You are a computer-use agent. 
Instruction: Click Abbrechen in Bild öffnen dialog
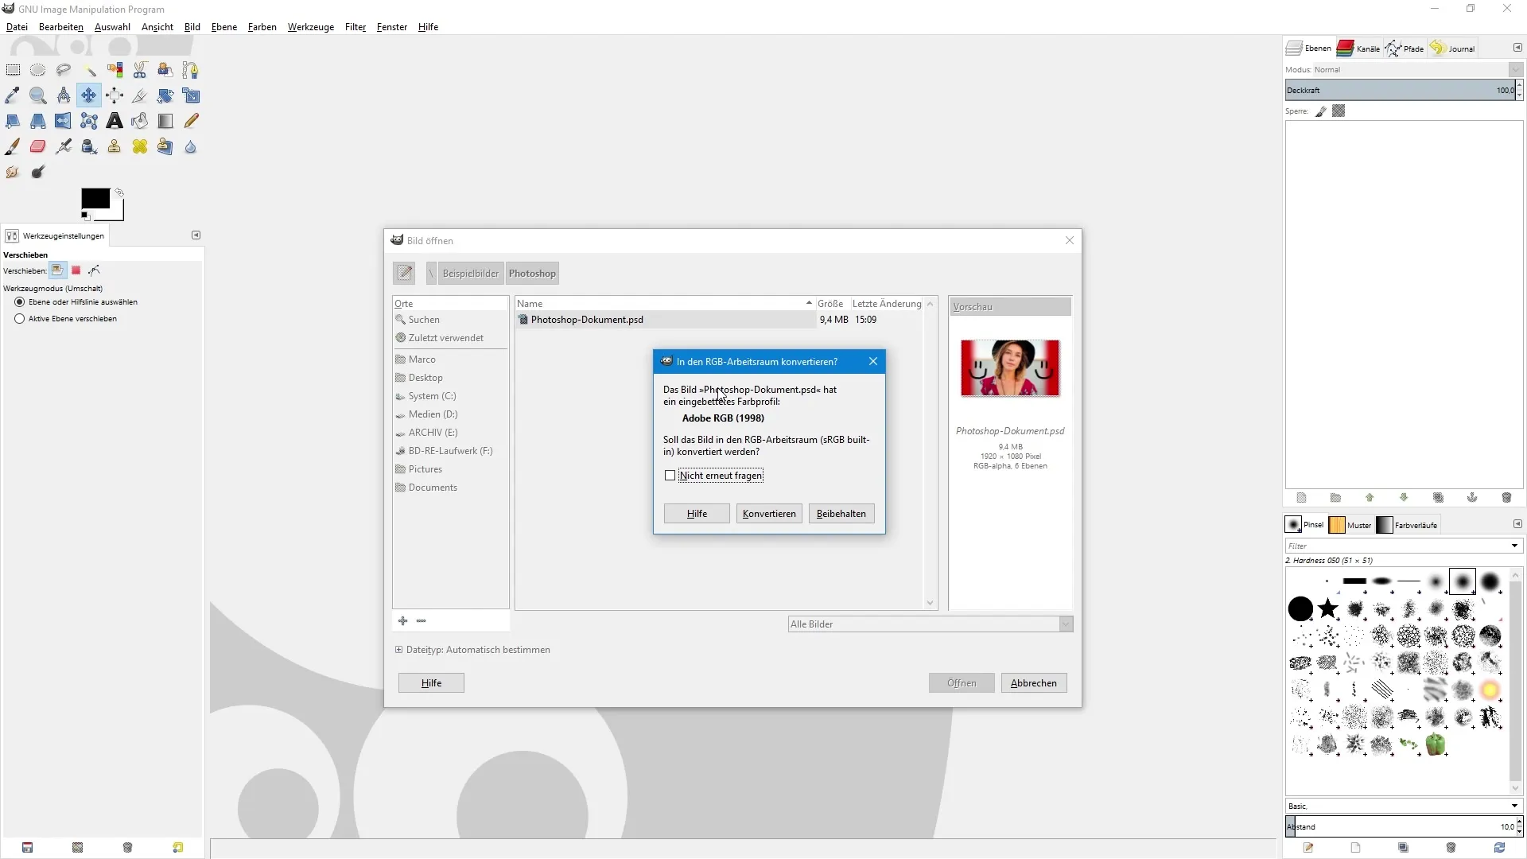pos(1034,683)
